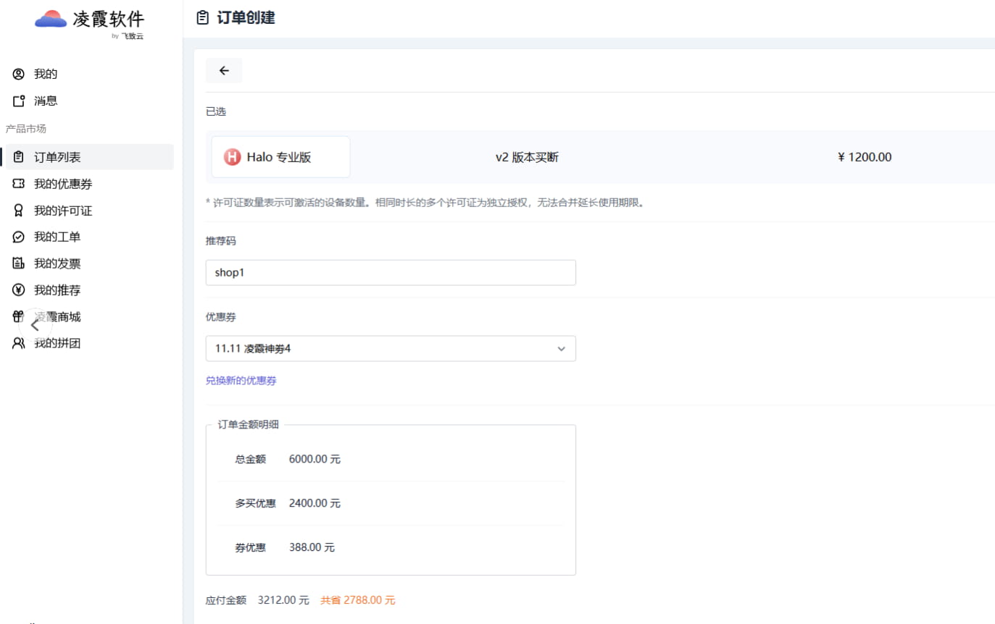Image resolution: width=995 pixels, height=624 pixels.
Task: Select the Halo 专业版 product card
Action: click(x=280, y=157)
